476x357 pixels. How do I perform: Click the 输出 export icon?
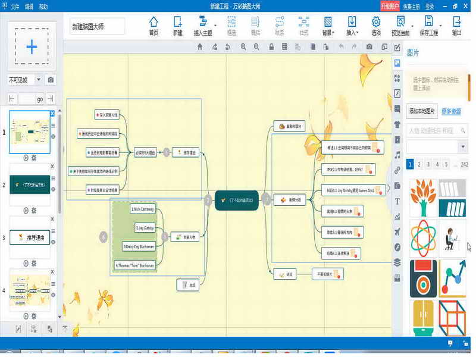[x=457, y=22]
